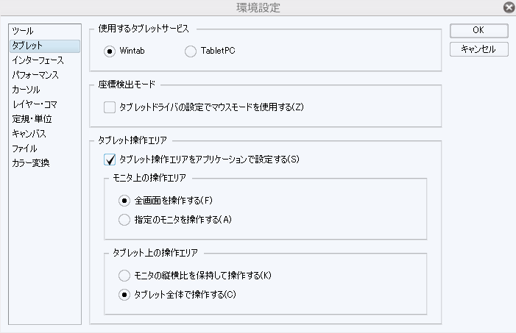Switch to ファイル settings

[x=25, y=148]
